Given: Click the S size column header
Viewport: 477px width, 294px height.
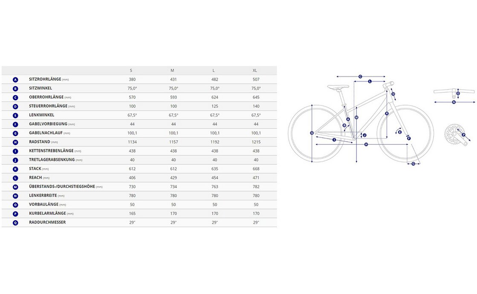Looking at the screenshot, I should coord(131,70).
